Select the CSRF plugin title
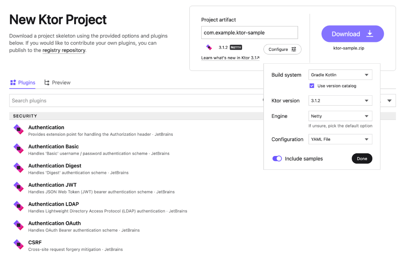Viewport: 405px width, 255px height. [x=35, y=242]
